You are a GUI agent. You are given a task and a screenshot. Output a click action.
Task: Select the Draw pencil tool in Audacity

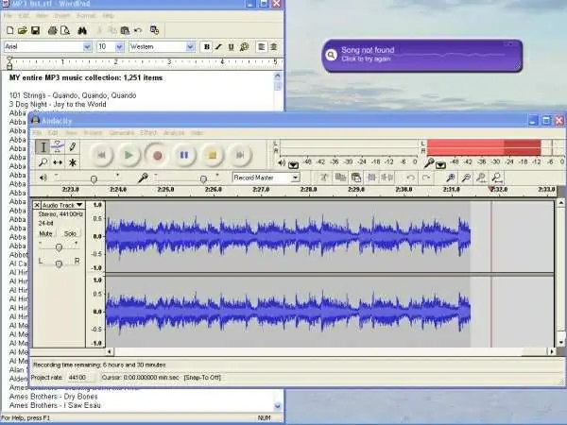tap(73, 146)
